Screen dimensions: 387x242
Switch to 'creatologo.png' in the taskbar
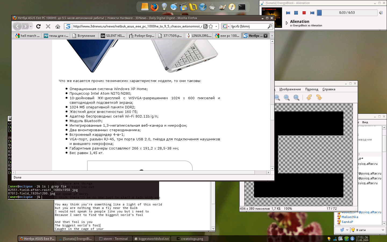click(x=190, y=239)
